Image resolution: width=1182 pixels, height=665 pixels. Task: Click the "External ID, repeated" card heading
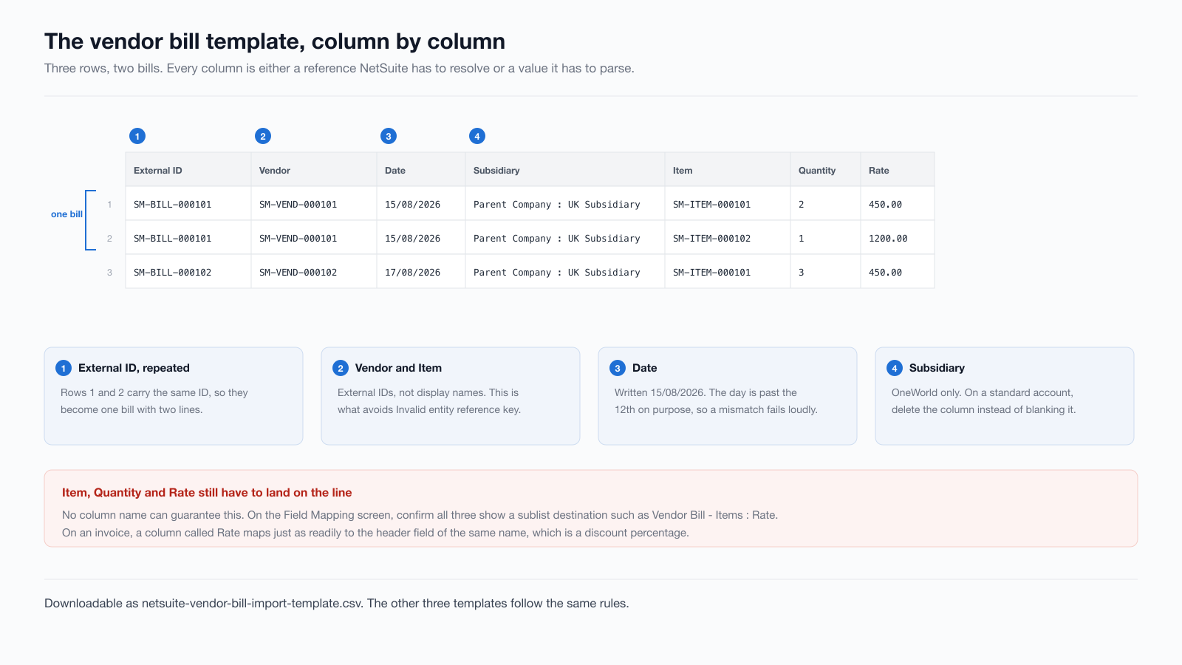(134, 368)
